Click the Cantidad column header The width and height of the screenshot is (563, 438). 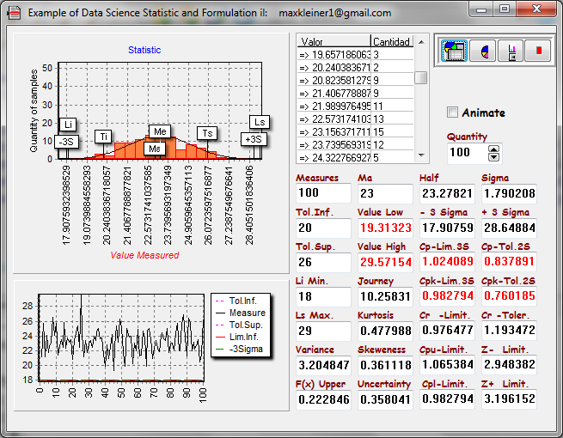[x=391, y=41]
